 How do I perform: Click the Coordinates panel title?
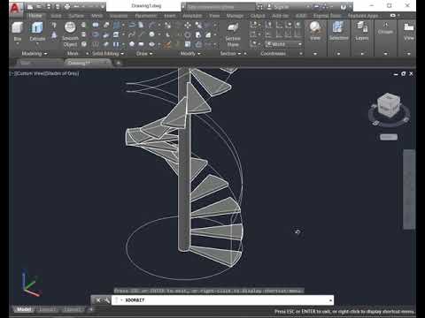point(273,54)
